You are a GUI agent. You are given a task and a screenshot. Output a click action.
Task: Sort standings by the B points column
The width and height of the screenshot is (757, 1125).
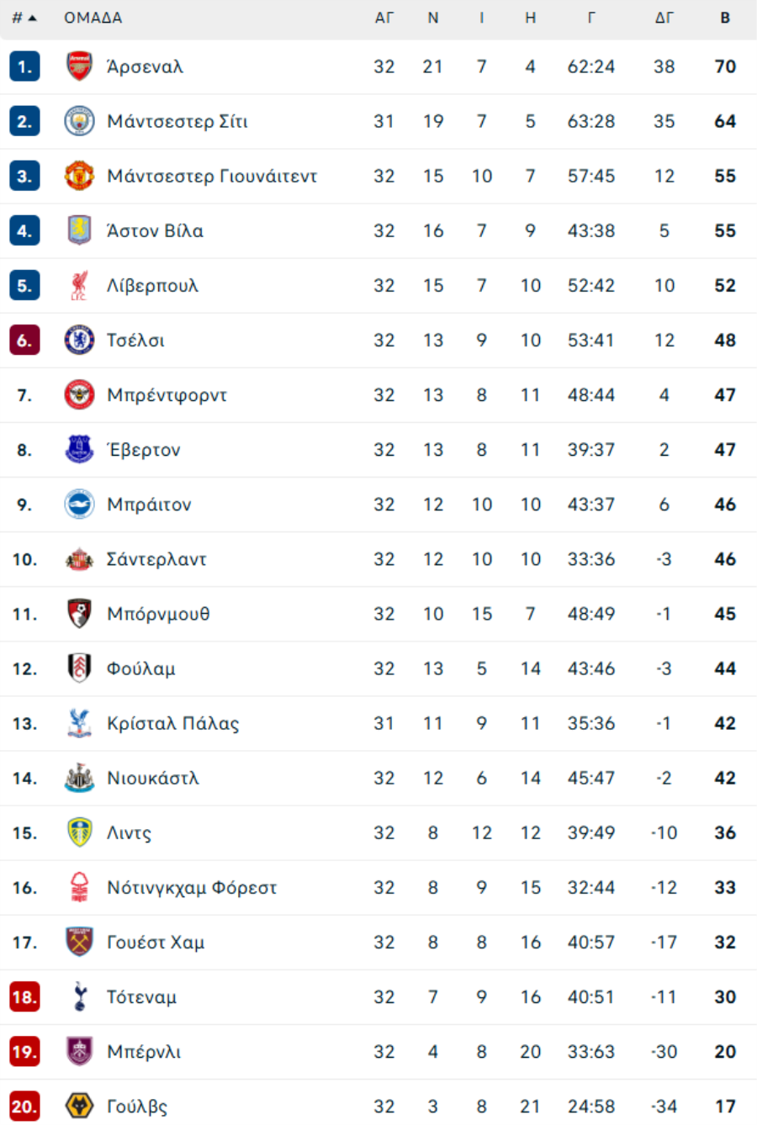(x=725, y=18)
